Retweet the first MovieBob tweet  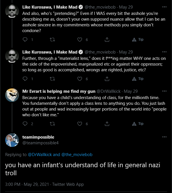pos(52,40)
